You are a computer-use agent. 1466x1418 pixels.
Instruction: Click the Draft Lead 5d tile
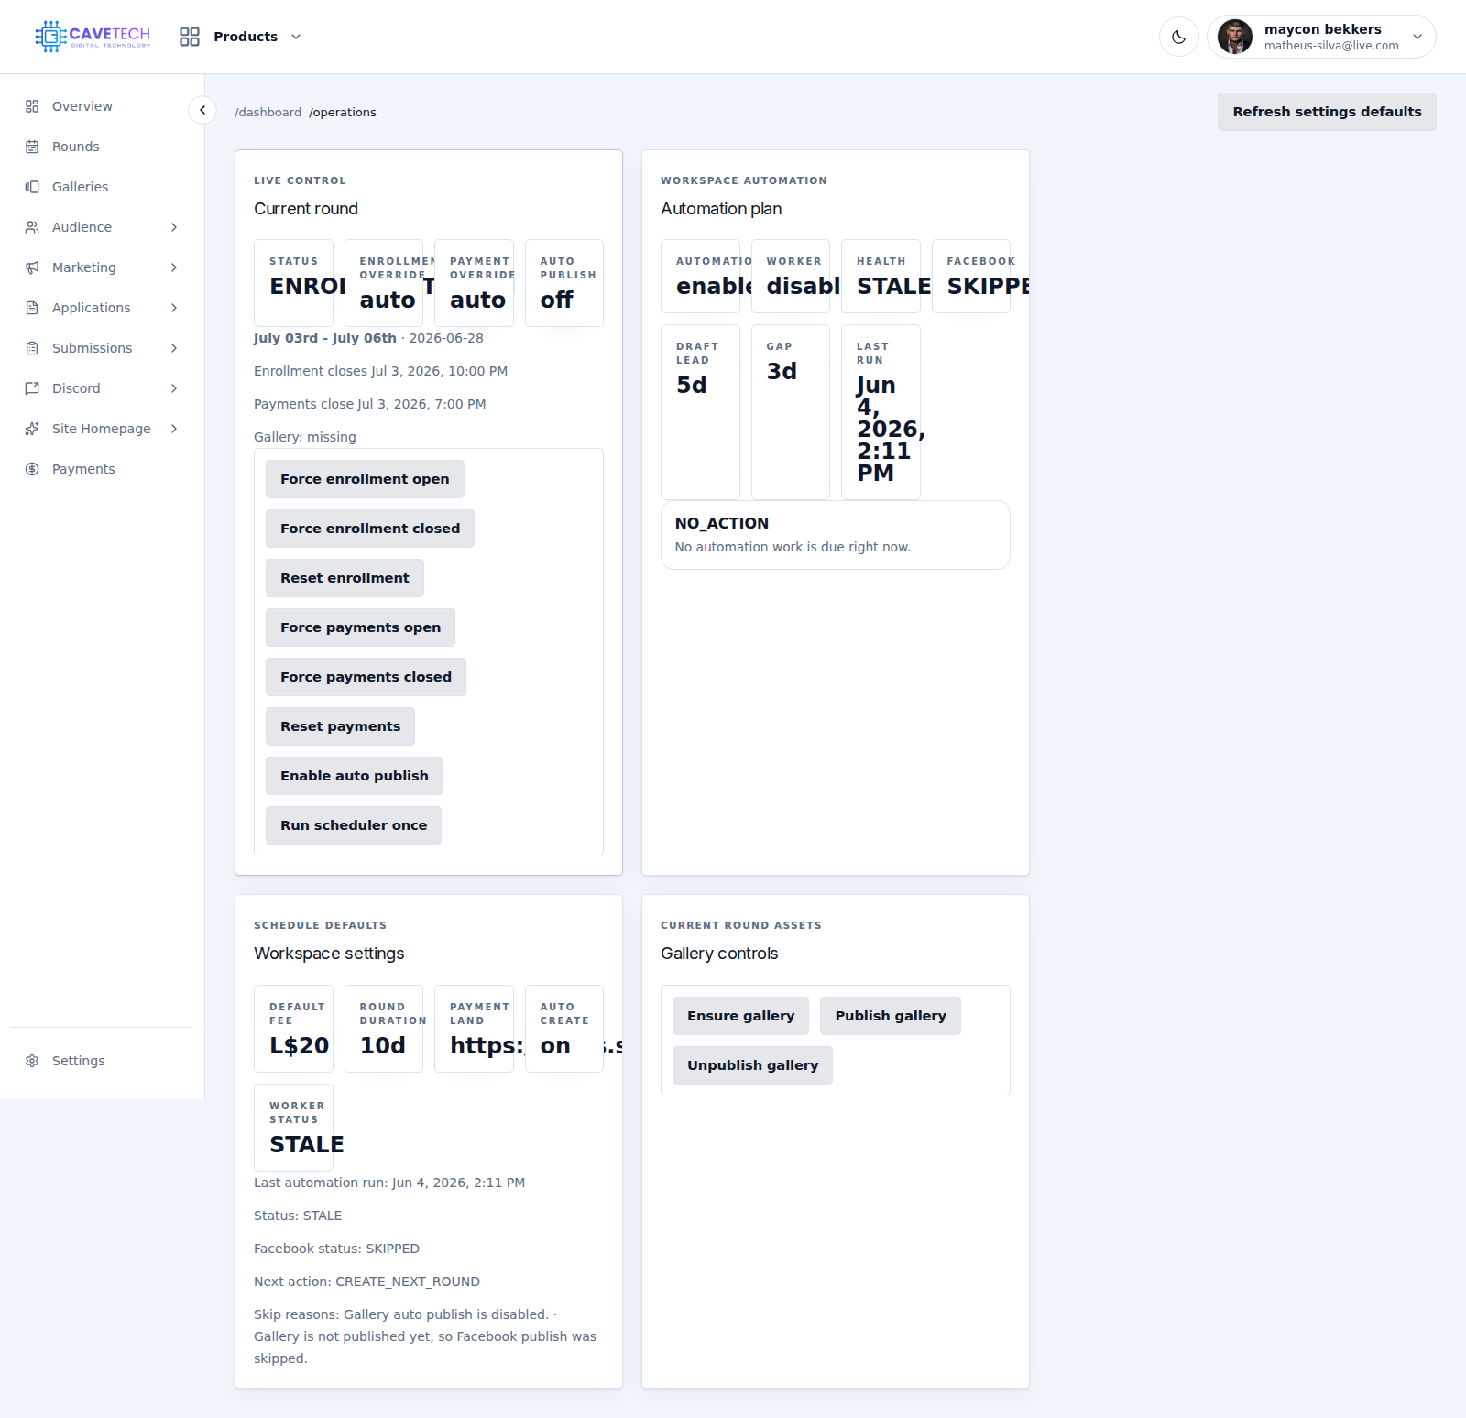click(700, 412)
